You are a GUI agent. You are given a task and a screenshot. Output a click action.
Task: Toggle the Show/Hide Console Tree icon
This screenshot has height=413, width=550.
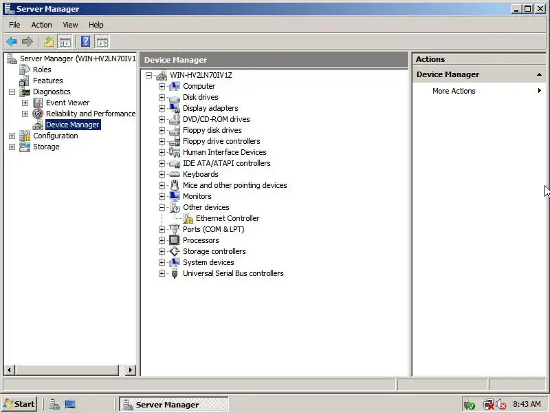point(65,42)
